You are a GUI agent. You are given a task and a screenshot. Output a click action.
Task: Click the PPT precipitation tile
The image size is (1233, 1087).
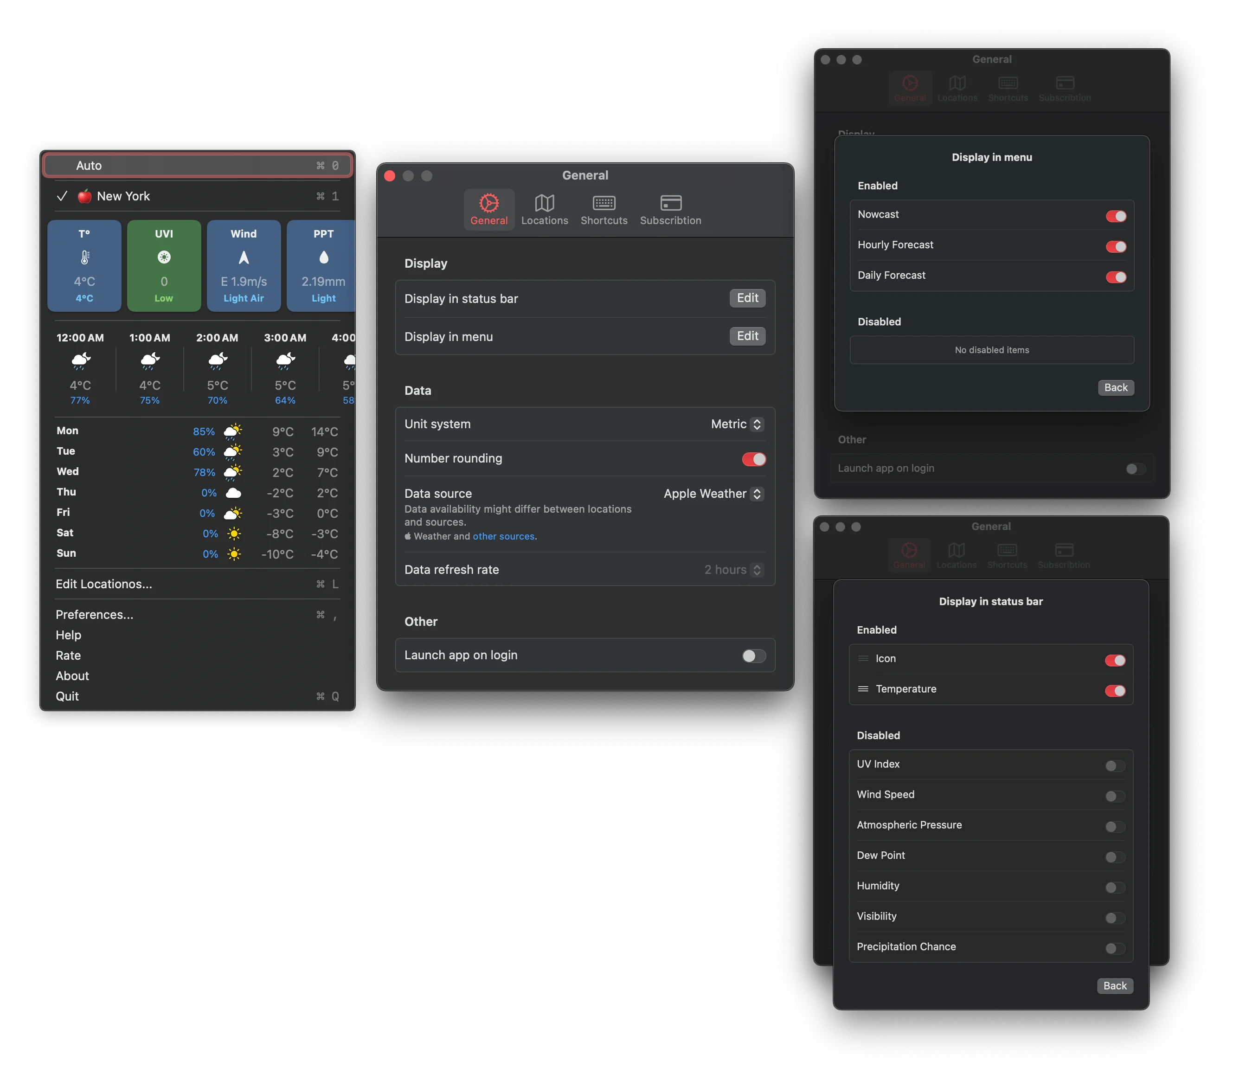(323, 265)
